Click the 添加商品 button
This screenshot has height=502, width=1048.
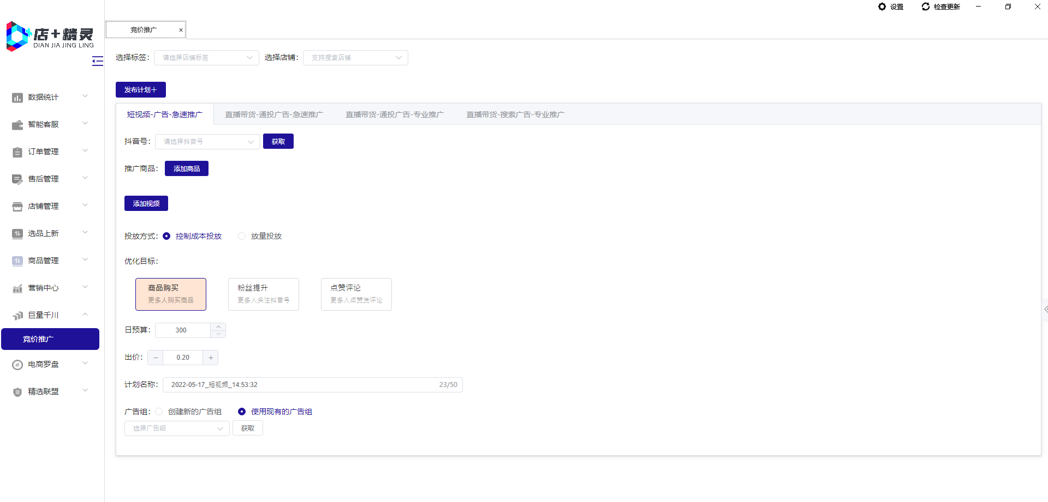tap(186, 169)
